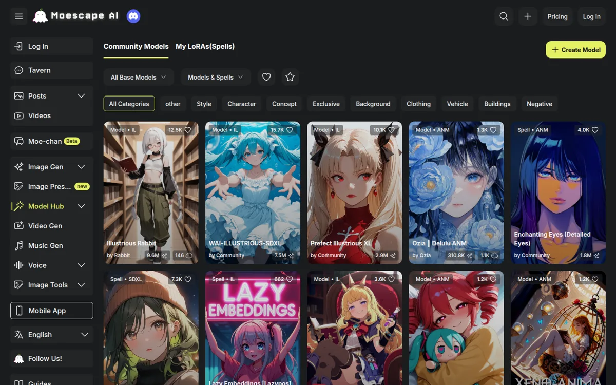Click the plus create icon in header
Screen dimensions: 616x385
(528, 16)
